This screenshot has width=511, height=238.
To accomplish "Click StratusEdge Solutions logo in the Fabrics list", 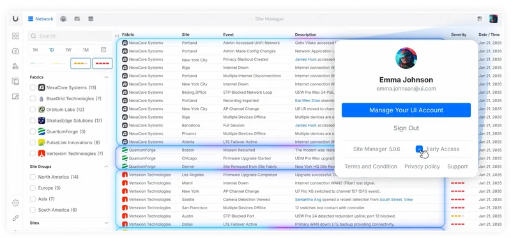I will click(x=42, y=121).
